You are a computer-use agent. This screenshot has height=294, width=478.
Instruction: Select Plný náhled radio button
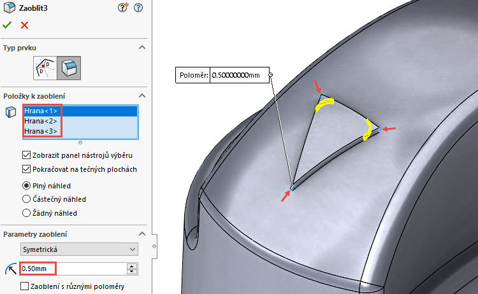(x=27, y=186)
